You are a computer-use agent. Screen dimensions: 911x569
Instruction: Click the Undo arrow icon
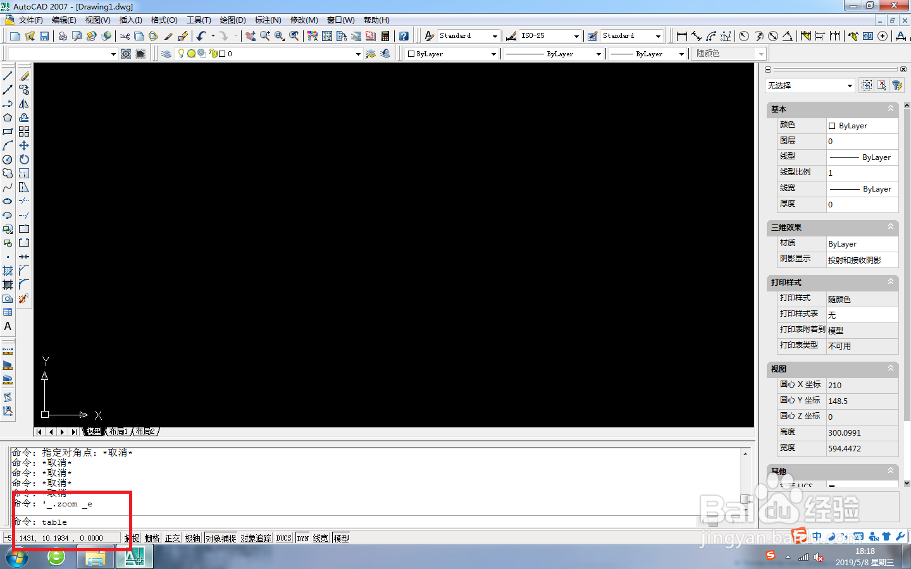click(201, 36)
